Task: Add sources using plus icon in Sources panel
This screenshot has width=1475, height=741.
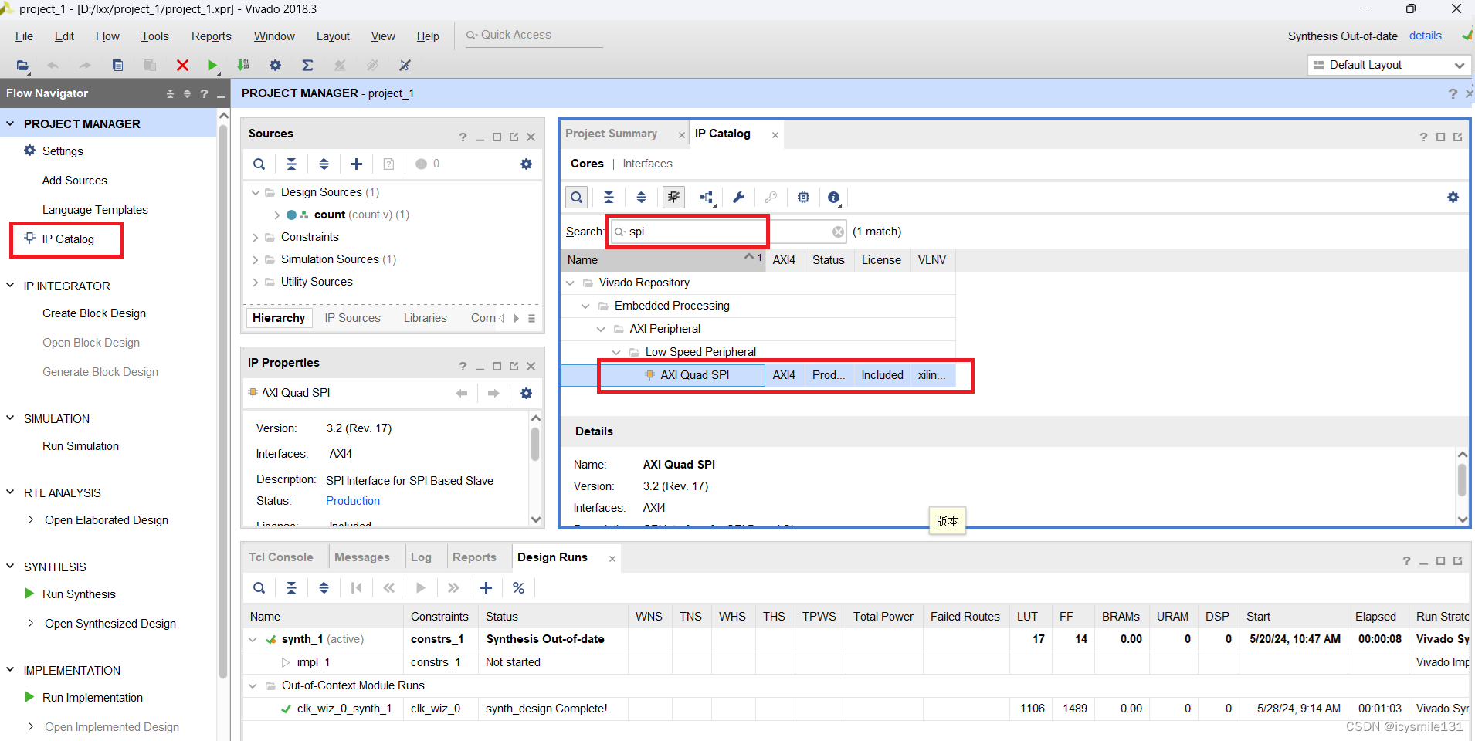Action: pyautogui.click(x=356, y=164)
